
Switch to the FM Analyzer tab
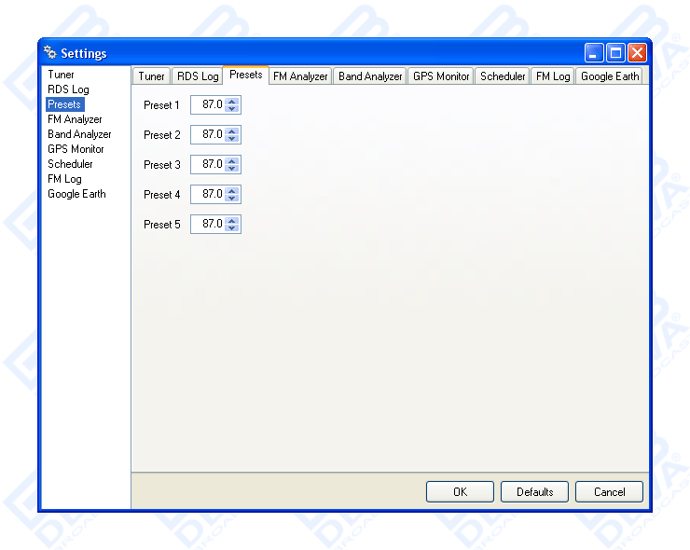[x=300, y=76]
